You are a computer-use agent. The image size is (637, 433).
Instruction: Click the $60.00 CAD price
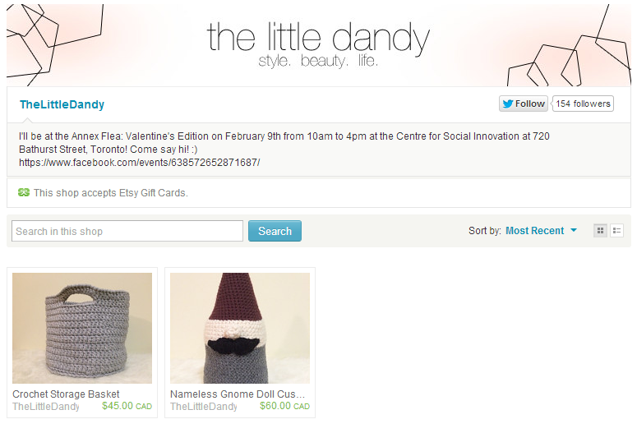pos(284,406)
